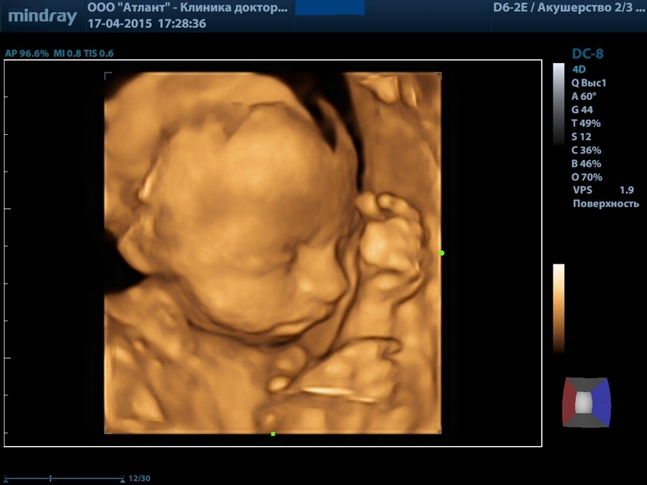Click the A 60° angle parameter
Screen dimensions: 647x485
coord(584,97)
